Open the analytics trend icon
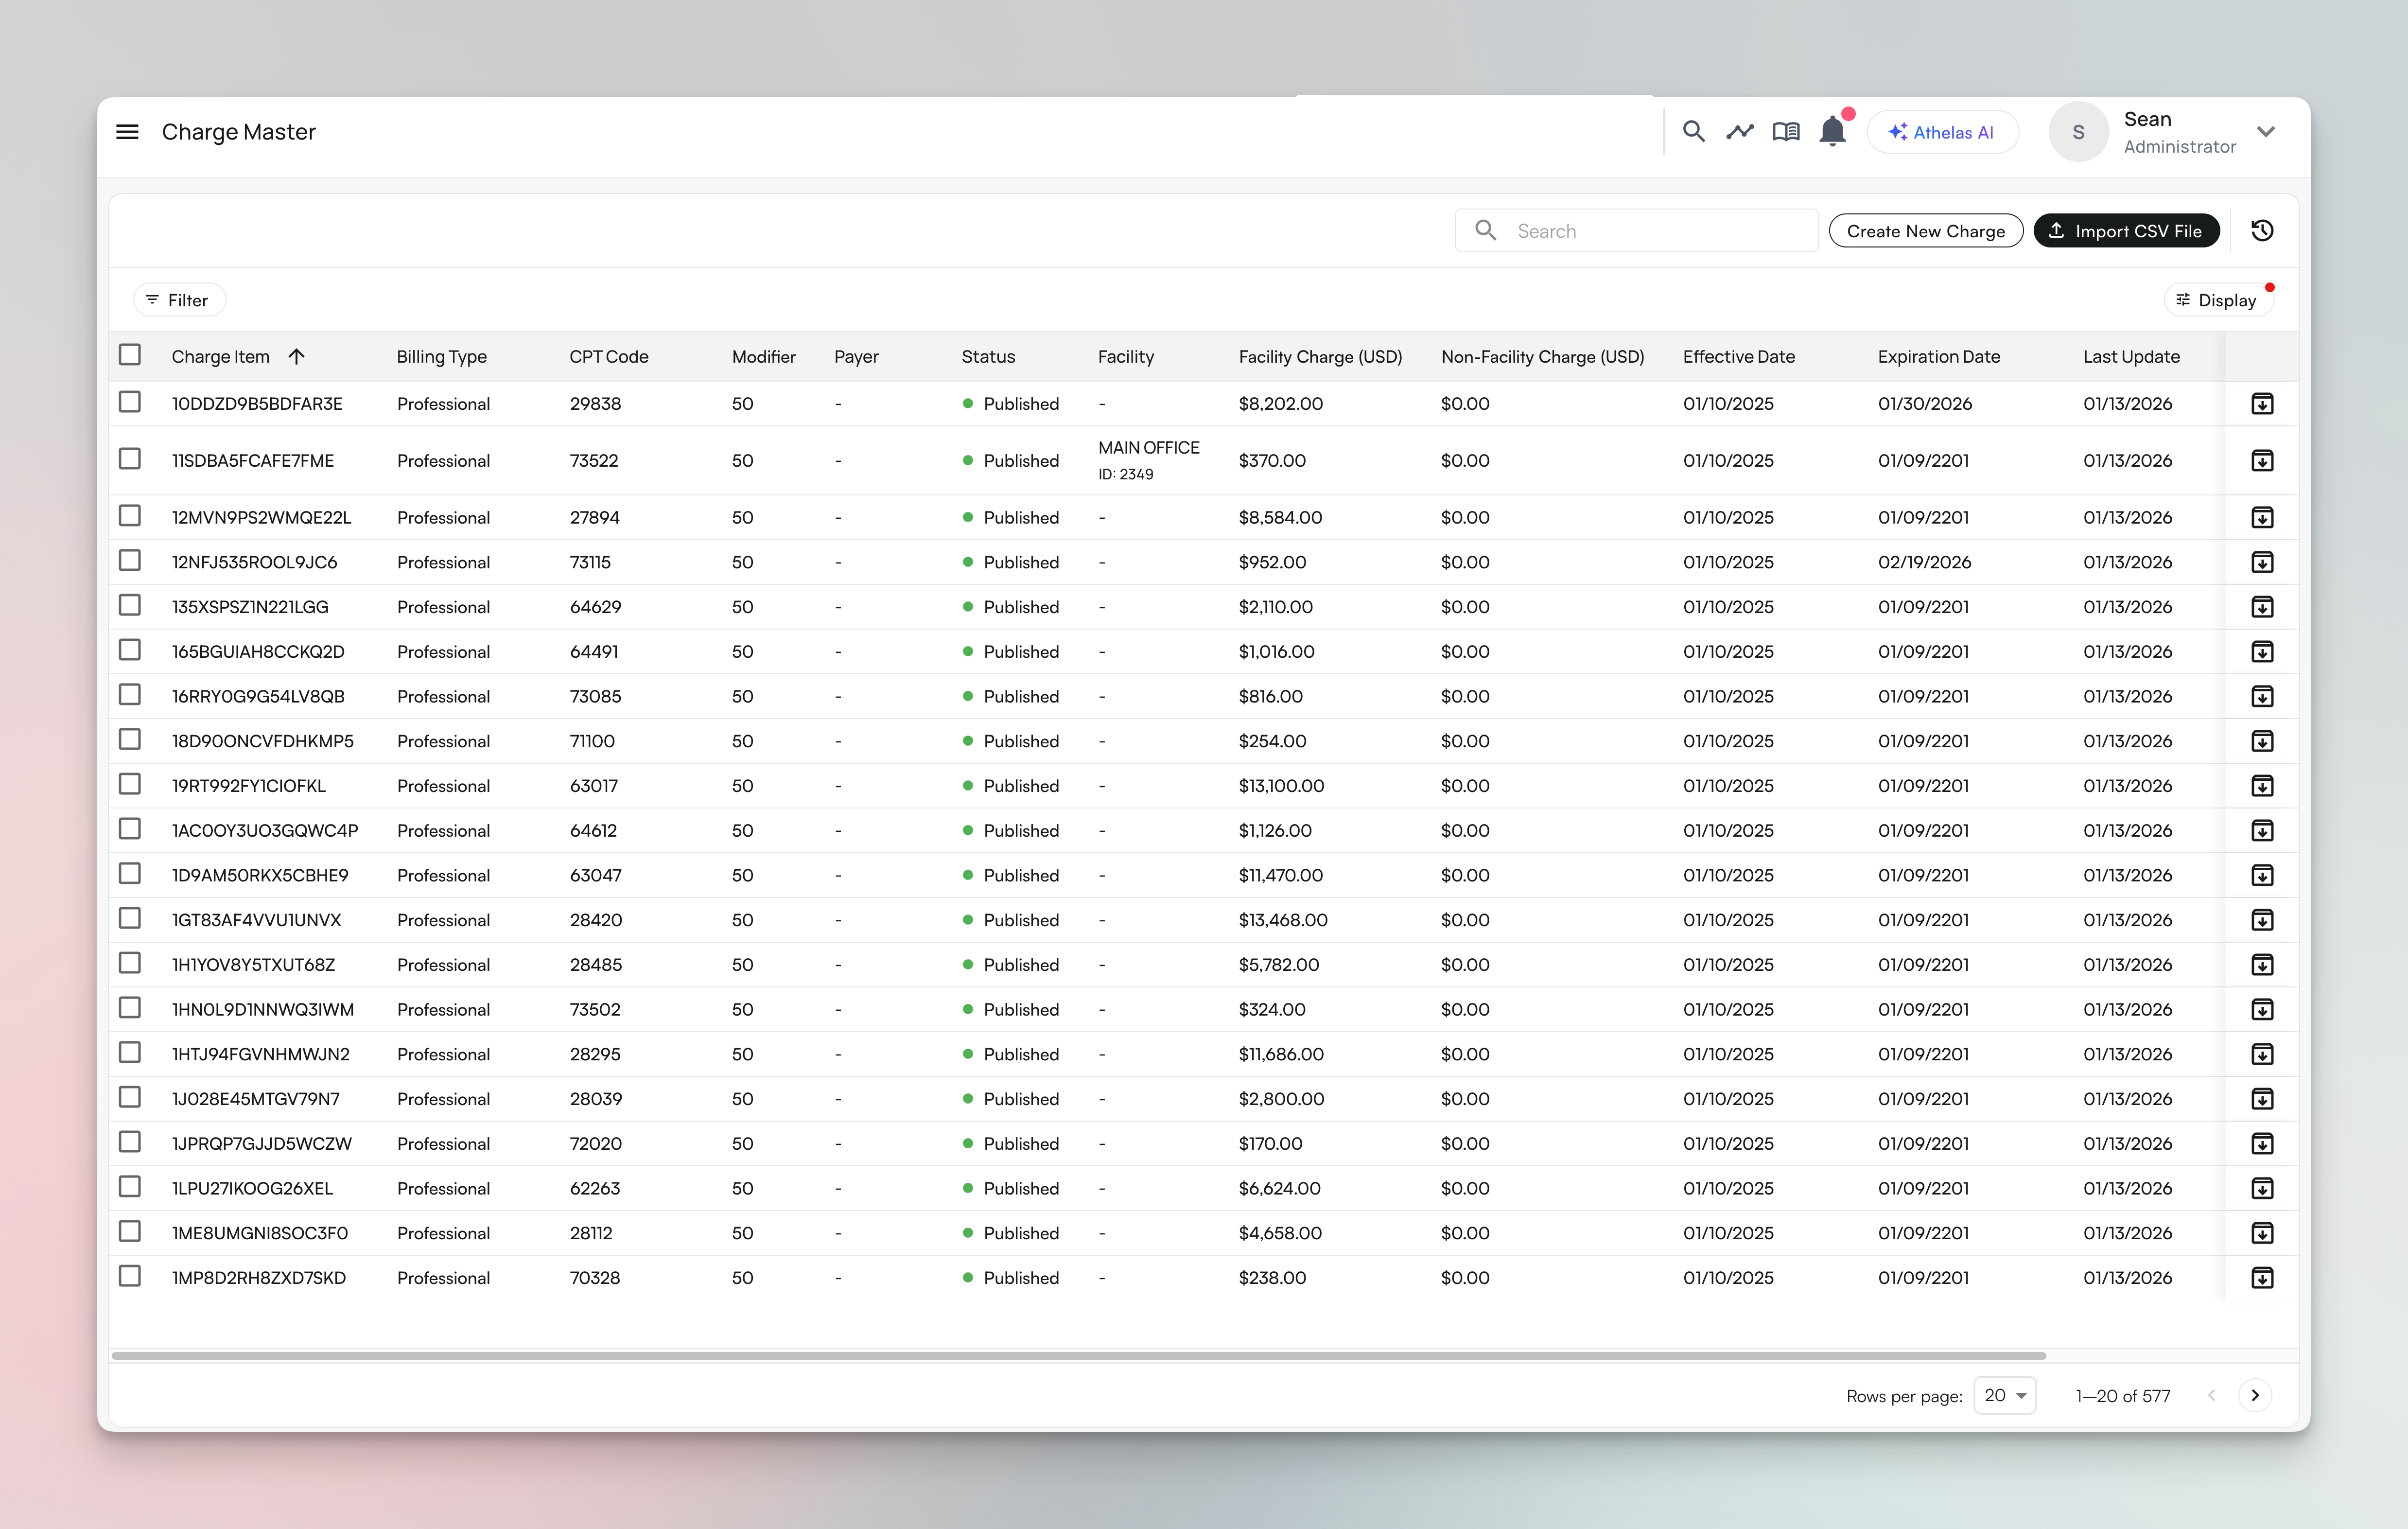The image size is (2408, 1529). [x=1740, y=131]
